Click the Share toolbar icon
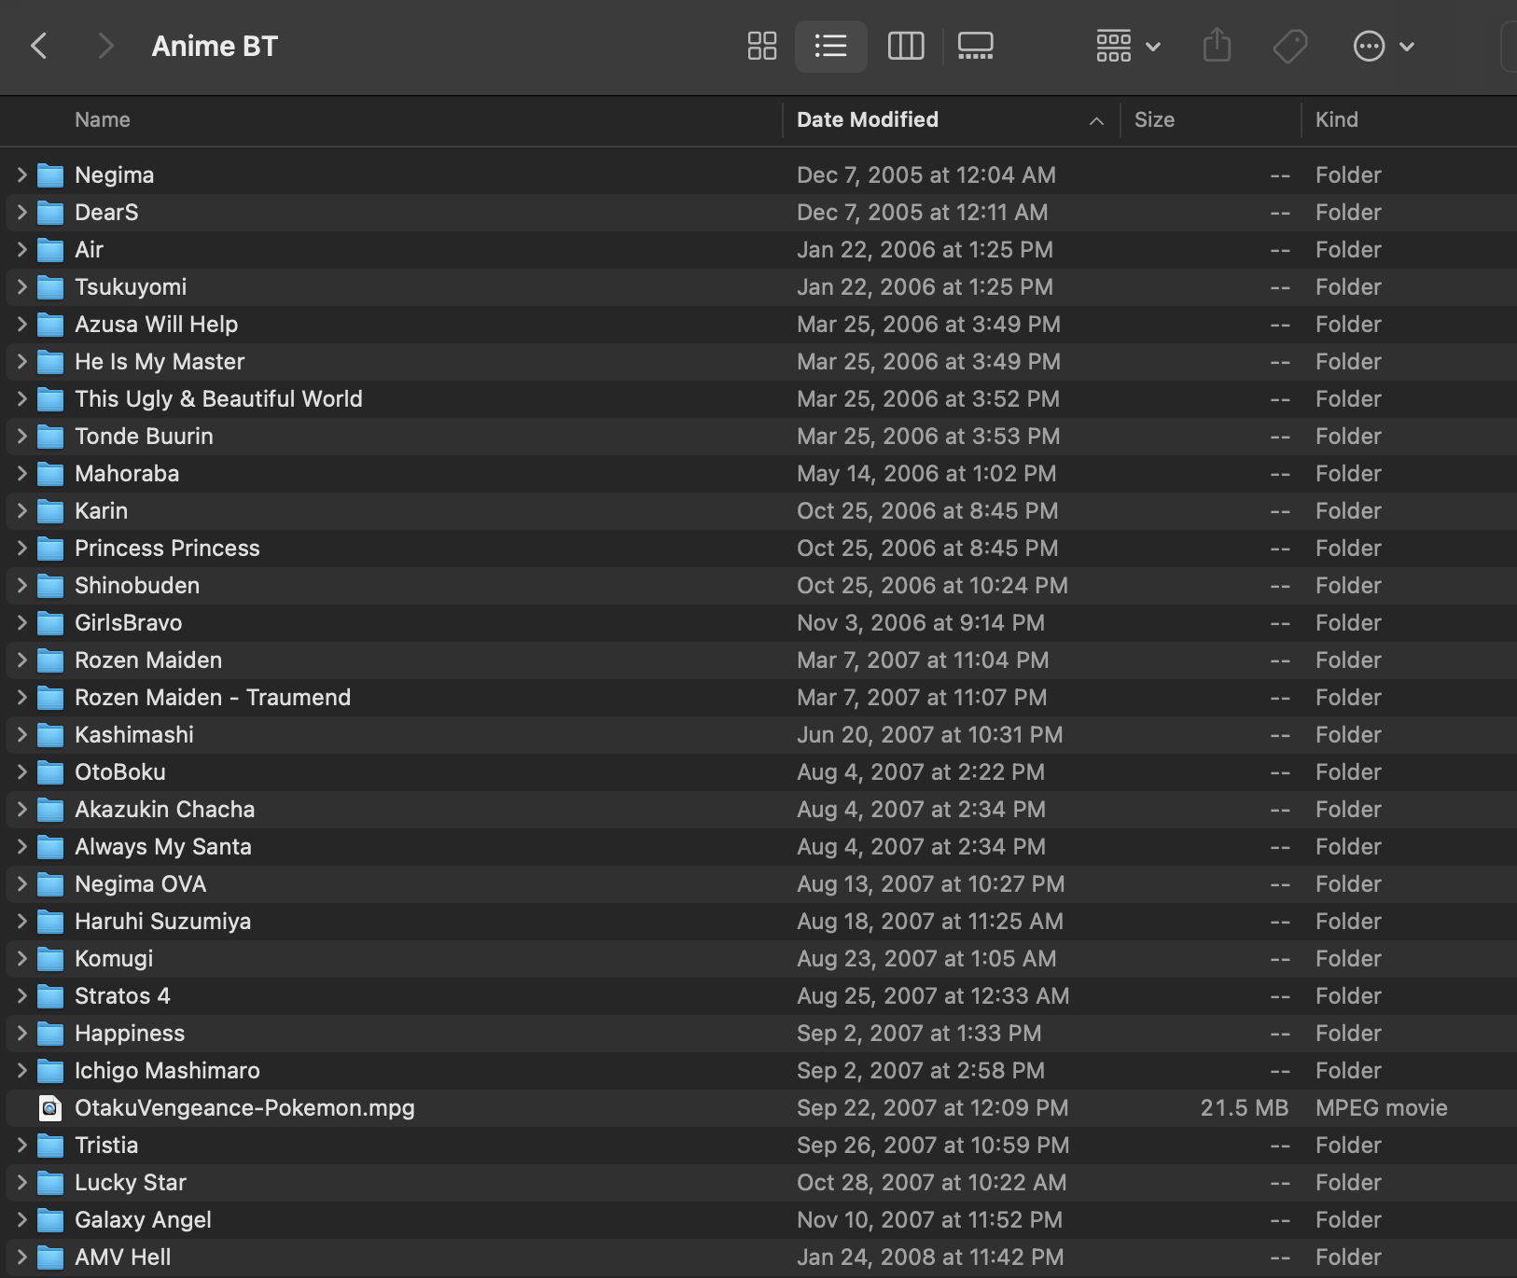The image size is (1517, 1278). 1218,46
